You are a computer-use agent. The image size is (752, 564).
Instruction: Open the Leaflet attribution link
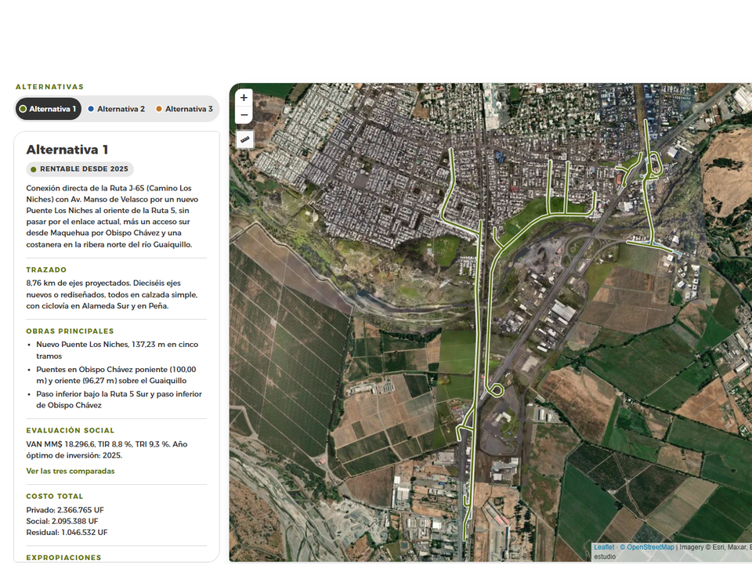pos(604,548)
